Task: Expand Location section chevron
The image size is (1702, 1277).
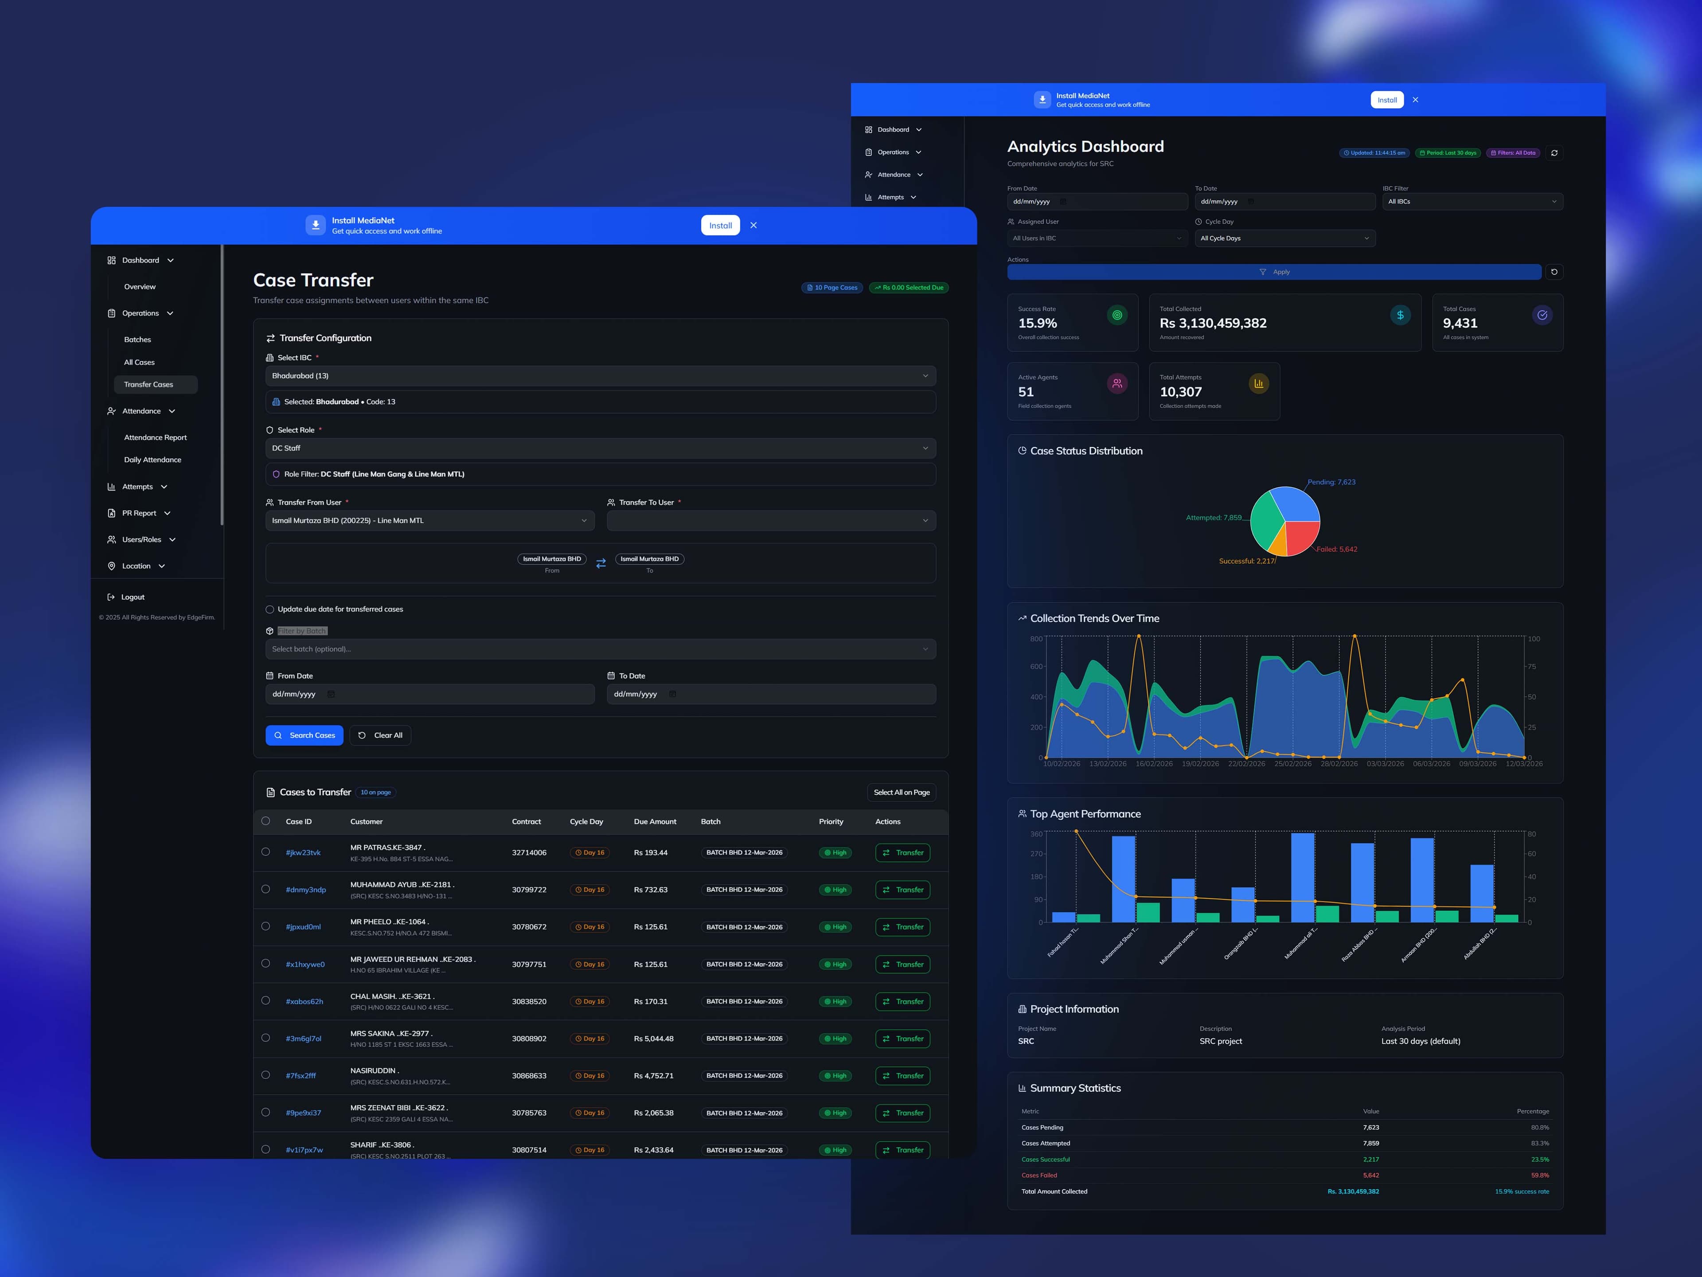Action: click(x=162, y=566)
